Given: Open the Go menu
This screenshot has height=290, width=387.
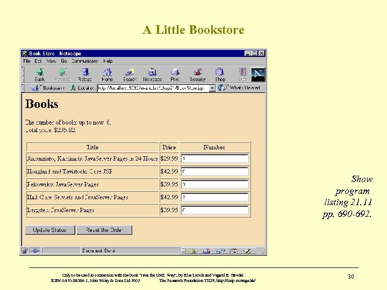Looking at the screenshot, I should coord(64,61).
